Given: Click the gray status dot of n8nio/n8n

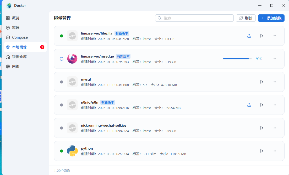Looking at the screenshot, I should pos(62,105).
